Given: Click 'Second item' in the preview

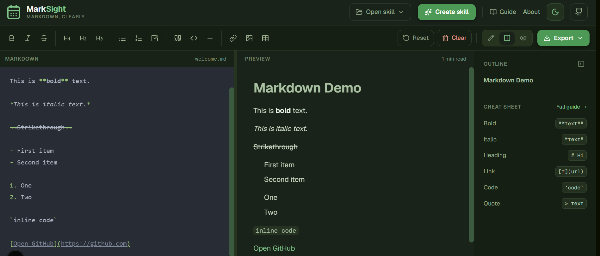Looking at the screenshot, I should click(284, 179).
